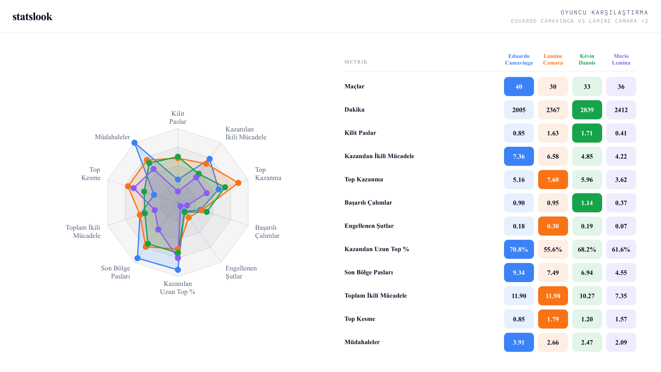Click the Başarılı Çalımlar metric row label
Image resolution: width=661 pixels, height=372 pixels.
(x=368, y=203)
